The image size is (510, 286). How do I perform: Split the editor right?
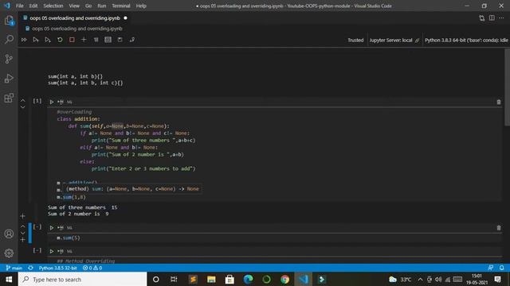point(492,17)
